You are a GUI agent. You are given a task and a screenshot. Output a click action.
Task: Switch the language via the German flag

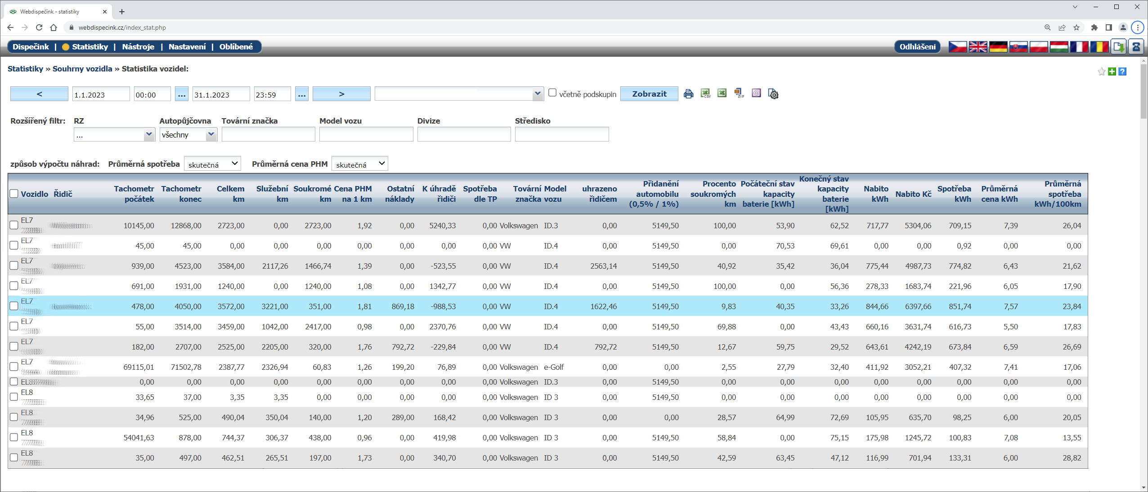(x=998, y=47)
